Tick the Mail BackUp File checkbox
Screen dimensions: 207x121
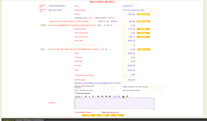click(x=102, y=112)
